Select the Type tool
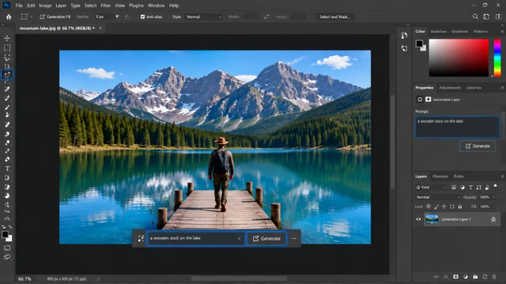 point(7,169)
